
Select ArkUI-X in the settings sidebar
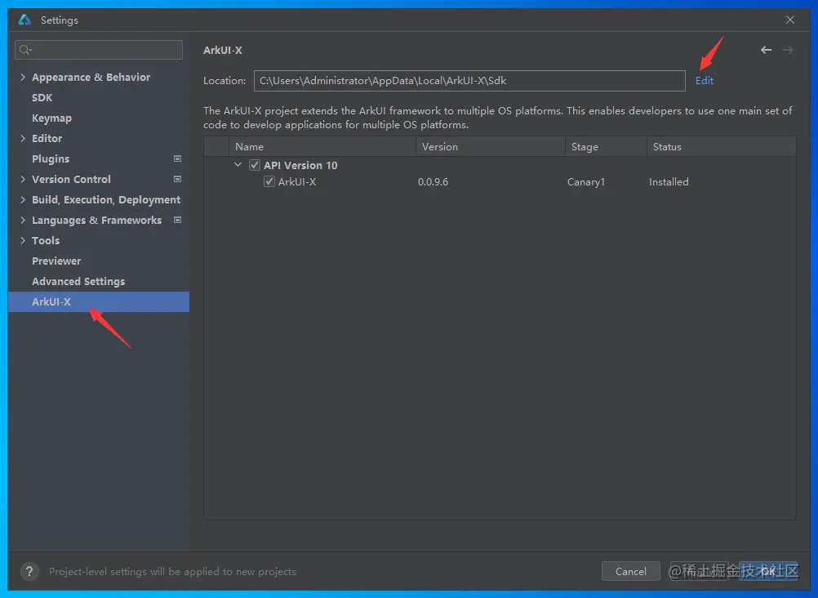99,302
